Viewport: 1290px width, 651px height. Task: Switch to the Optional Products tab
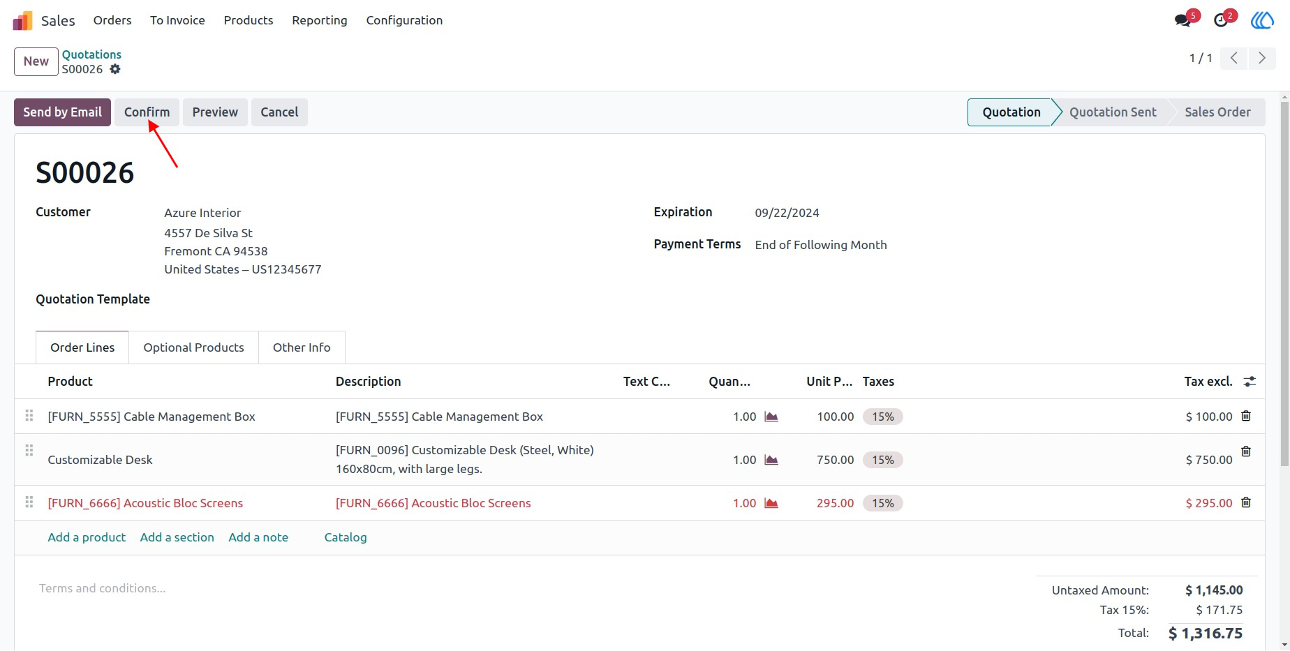[x=193, y=347]
